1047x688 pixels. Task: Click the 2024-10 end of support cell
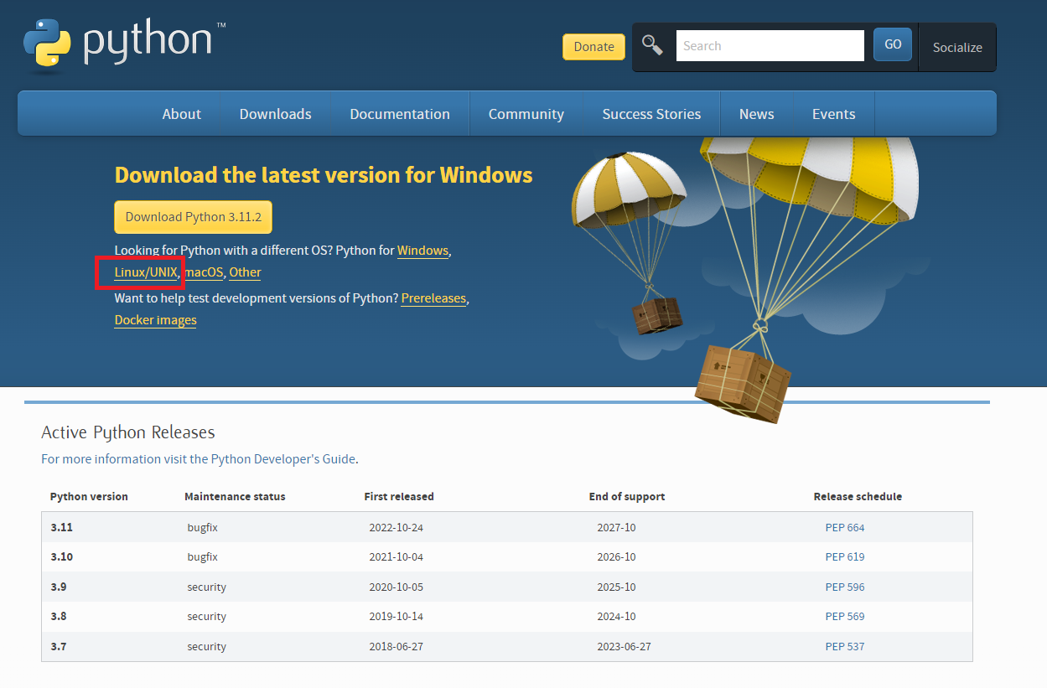point(616,617)
